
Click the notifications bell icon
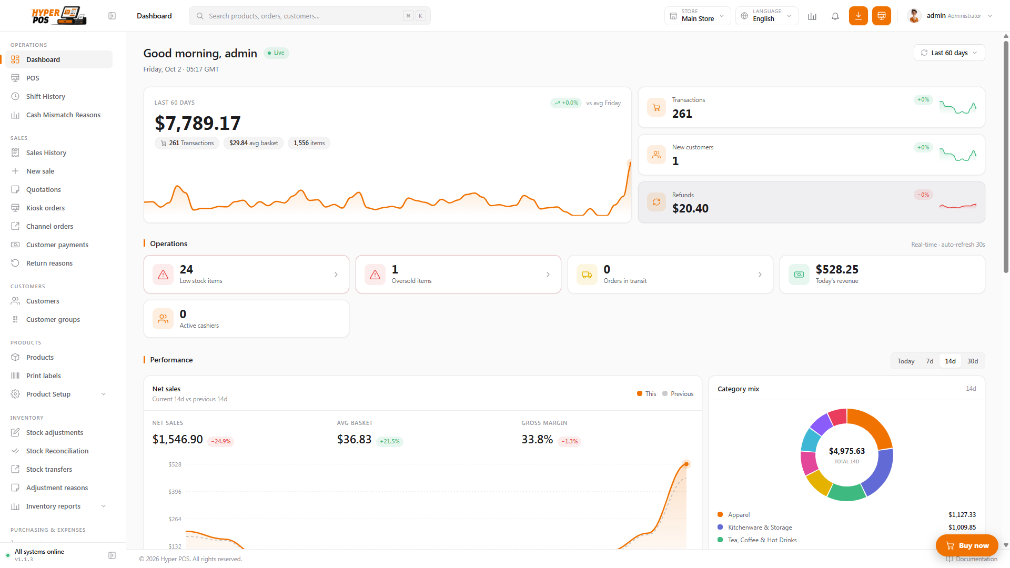[835, 16]
